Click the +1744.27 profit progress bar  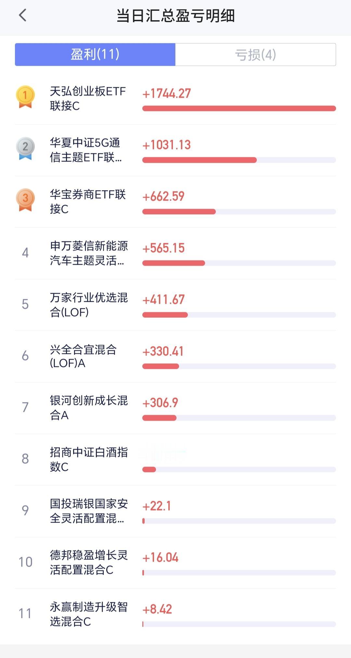click(x=239, y=108)
